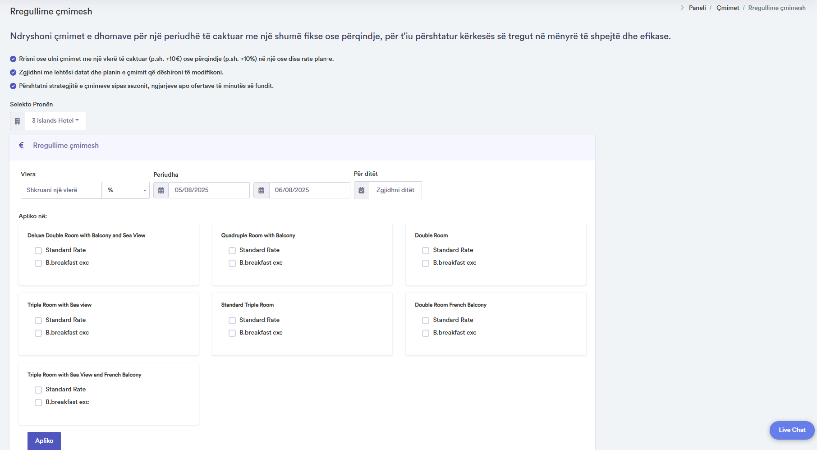817x450 pixels.
Task: Click Rregullime çmimesh breadcrumb item
Action: (777, 8)
